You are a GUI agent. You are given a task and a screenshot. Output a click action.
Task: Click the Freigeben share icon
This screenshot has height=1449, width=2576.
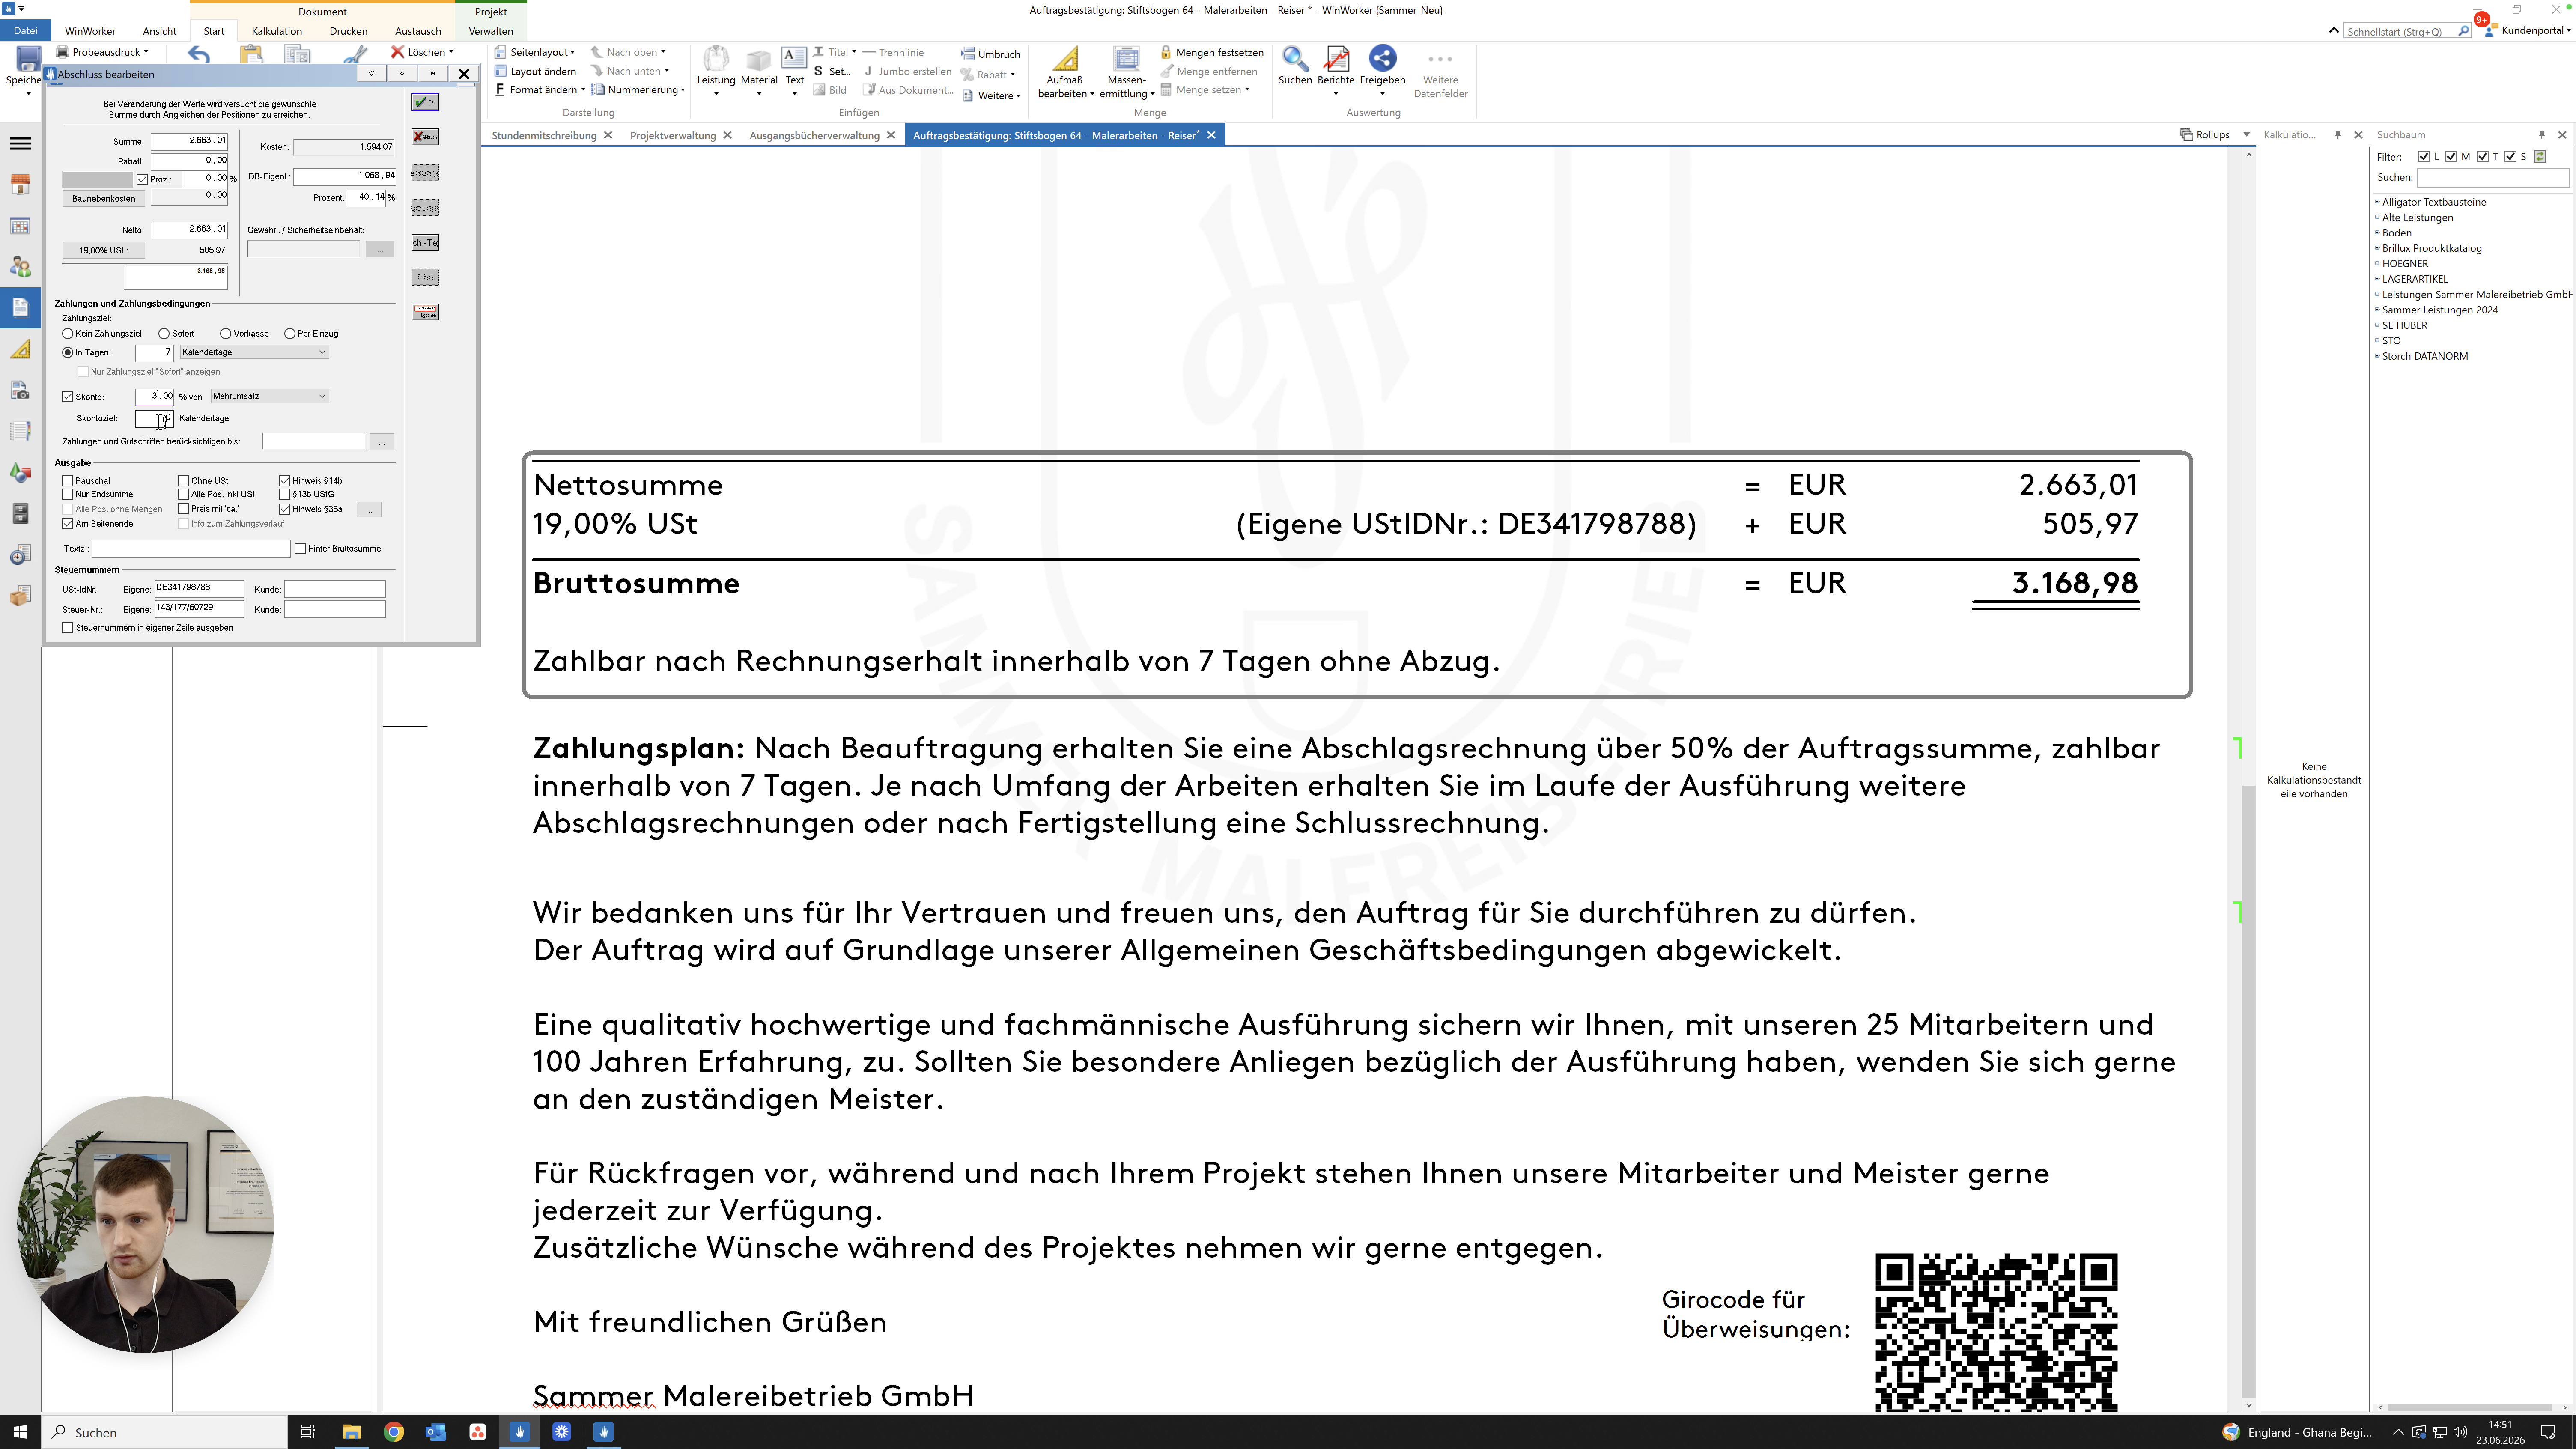coord(1382,59)
